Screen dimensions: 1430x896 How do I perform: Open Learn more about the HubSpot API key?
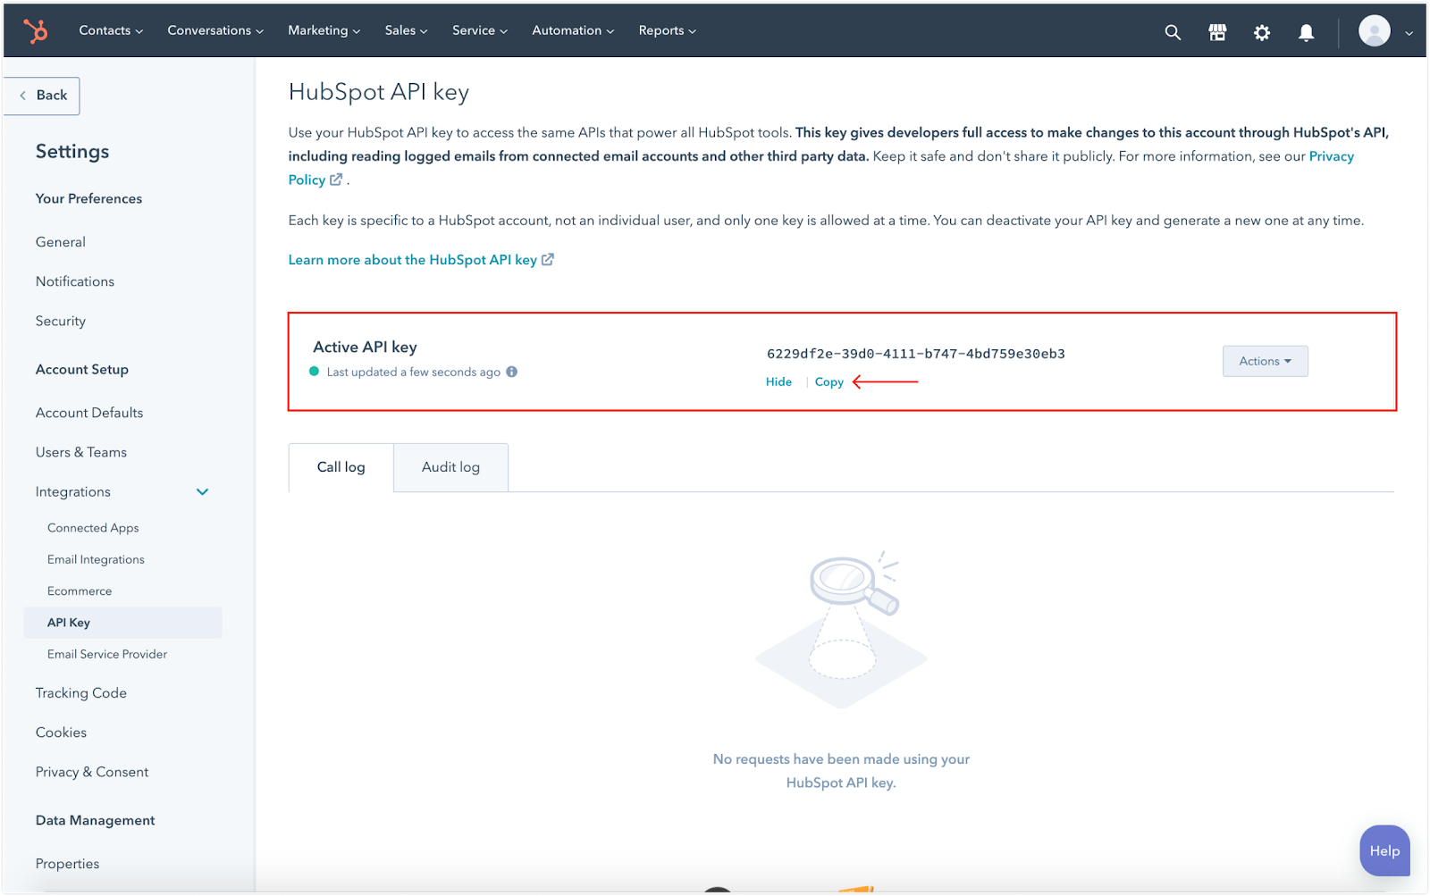pyautogui.click(x=421, y=260)
